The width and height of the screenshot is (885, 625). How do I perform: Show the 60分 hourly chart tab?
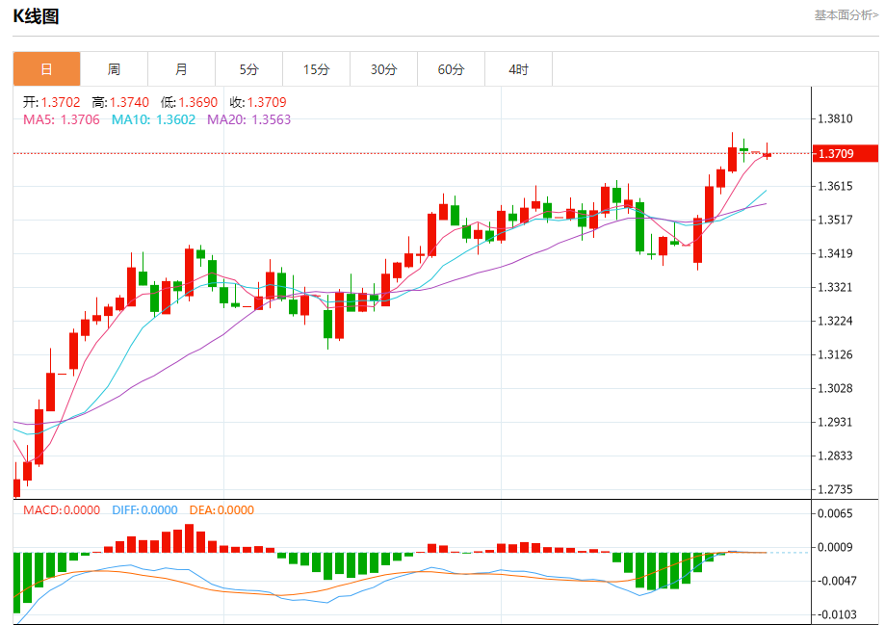(451, 69)
